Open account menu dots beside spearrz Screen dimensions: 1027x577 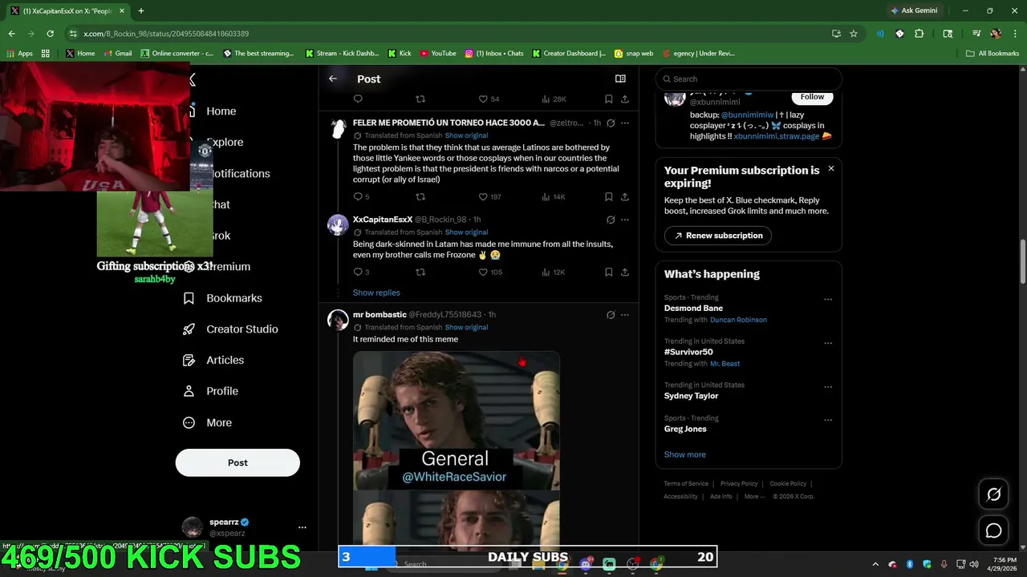pyautogui.click(x=302, y=527)
